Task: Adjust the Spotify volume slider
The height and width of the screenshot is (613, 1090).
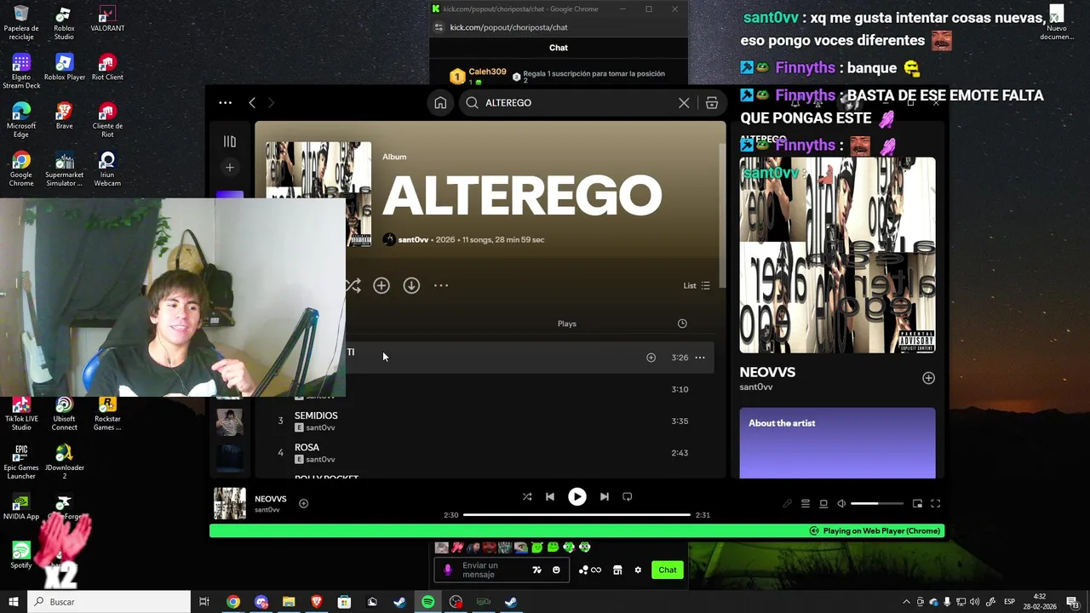Action: tap(876, 504)
